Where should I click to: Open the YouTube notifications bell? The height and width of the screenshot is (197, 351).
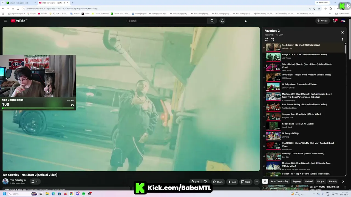pos(334,21)
